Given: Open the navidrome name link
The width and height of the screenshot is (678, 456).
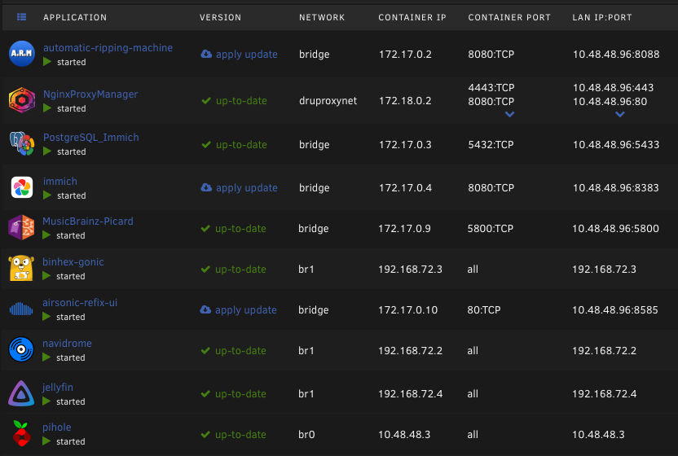Looking at the screenshot, I should (67, 343).
